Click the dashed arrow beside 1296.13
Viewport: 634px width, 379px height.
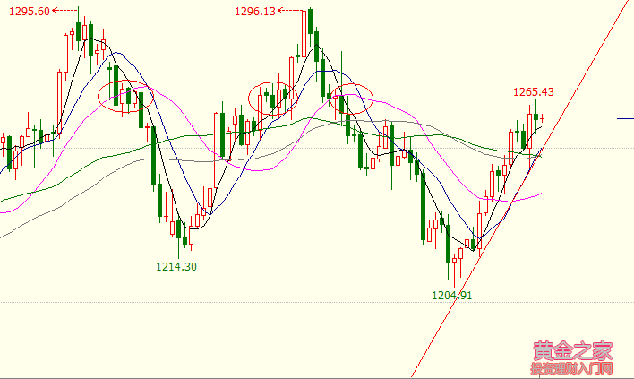point(291,11)
